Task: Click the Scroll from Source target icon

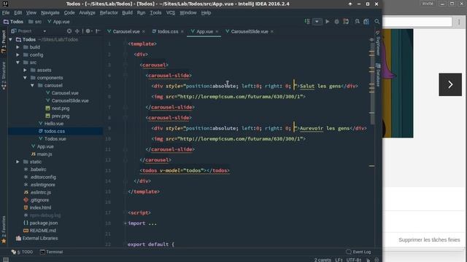Action: [69, 31]
